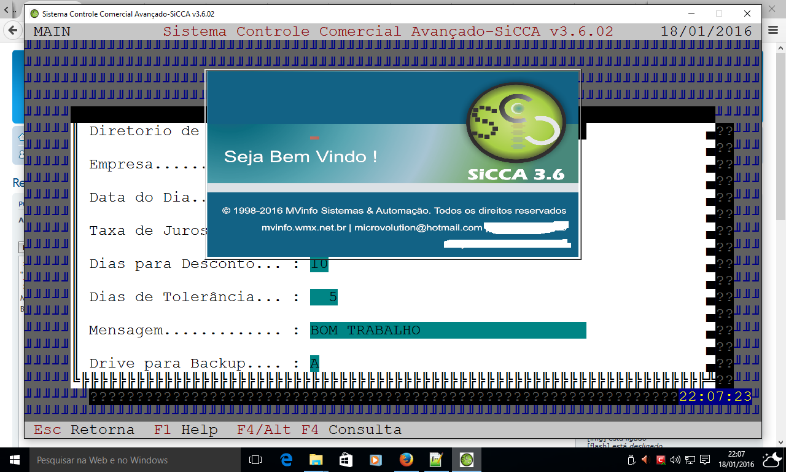Image resolution: width=786 pixels, height=472 pixels.
Task: Click the red muted speaker tray icon
Action: point(645,460)
